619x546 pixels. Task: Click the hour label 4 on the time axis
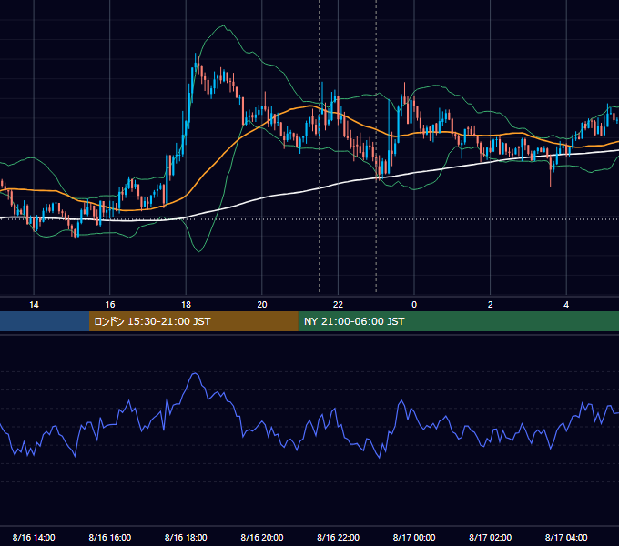[x=566, y=305]
